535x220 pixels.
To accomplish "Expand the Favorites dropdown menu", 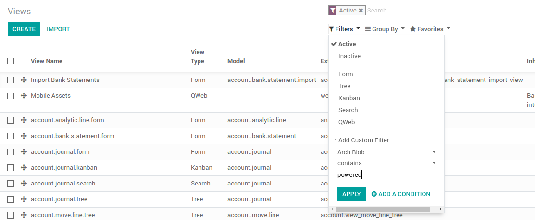I will point(430,29).
